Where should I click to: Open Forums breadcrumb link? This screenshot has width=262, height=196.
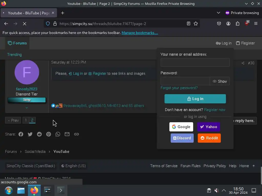(11, 152)
